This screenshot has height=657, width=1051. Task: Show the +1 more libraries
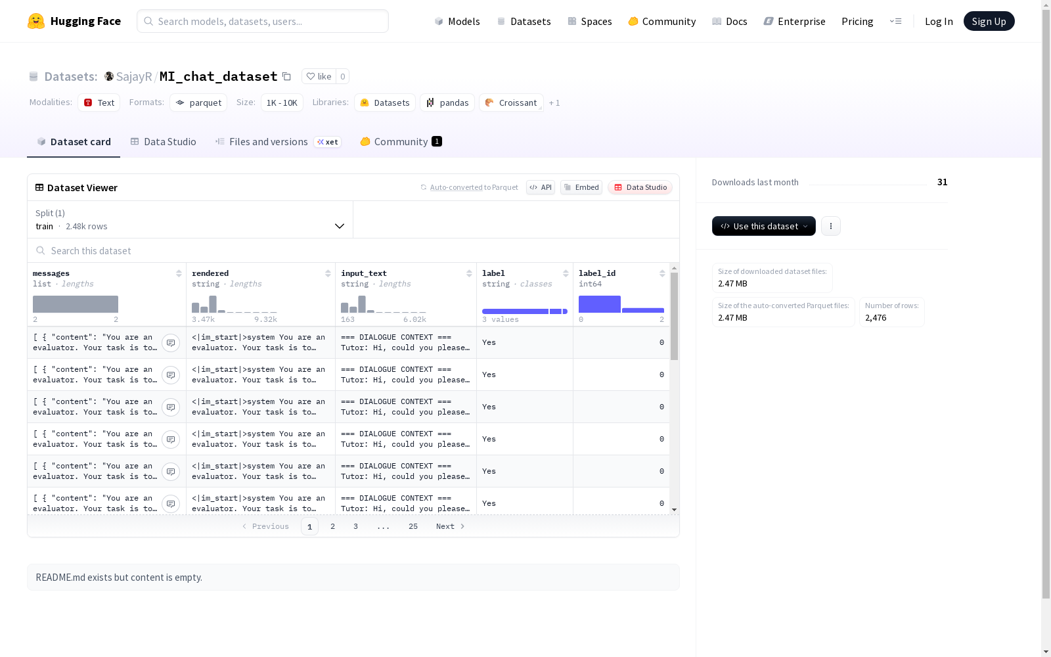[x=554, y=102]
